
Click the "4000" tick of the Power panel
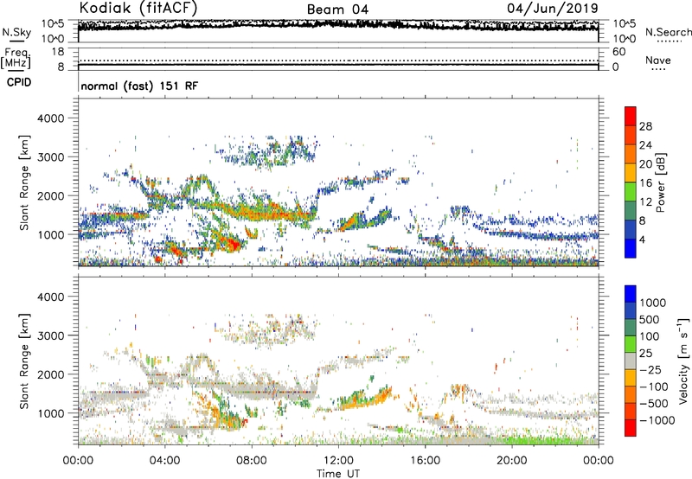51,118
